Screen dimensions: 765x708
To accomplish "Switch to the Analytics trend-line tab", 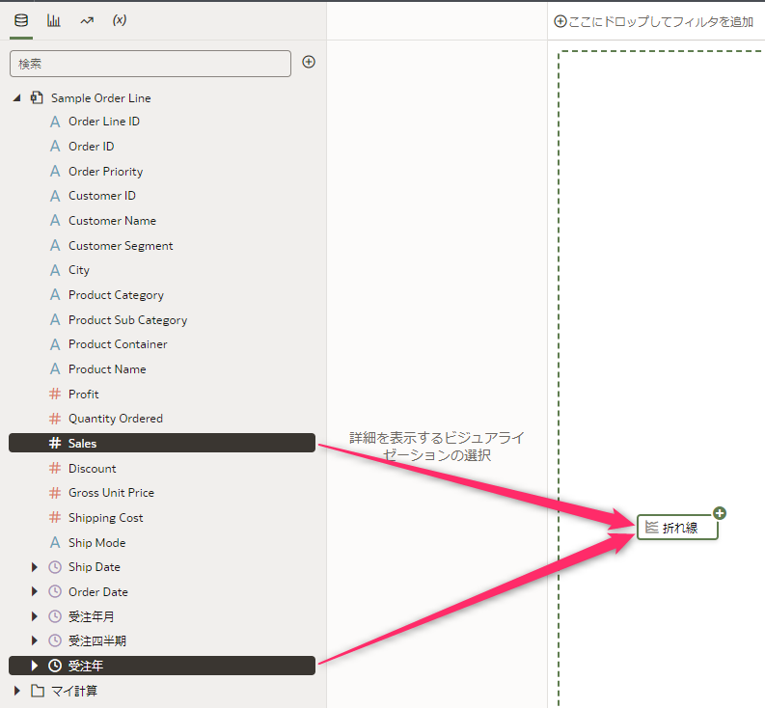I will (87, 20).
